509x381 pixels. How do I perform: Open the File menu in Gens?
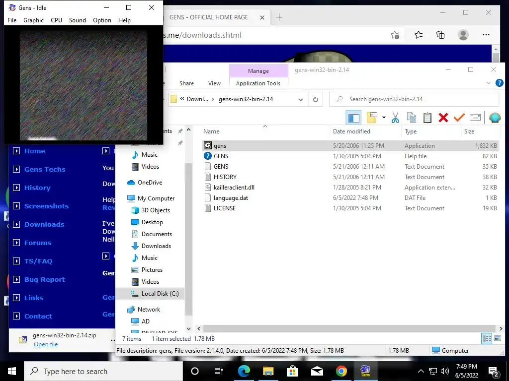click(x=12, y=20)
